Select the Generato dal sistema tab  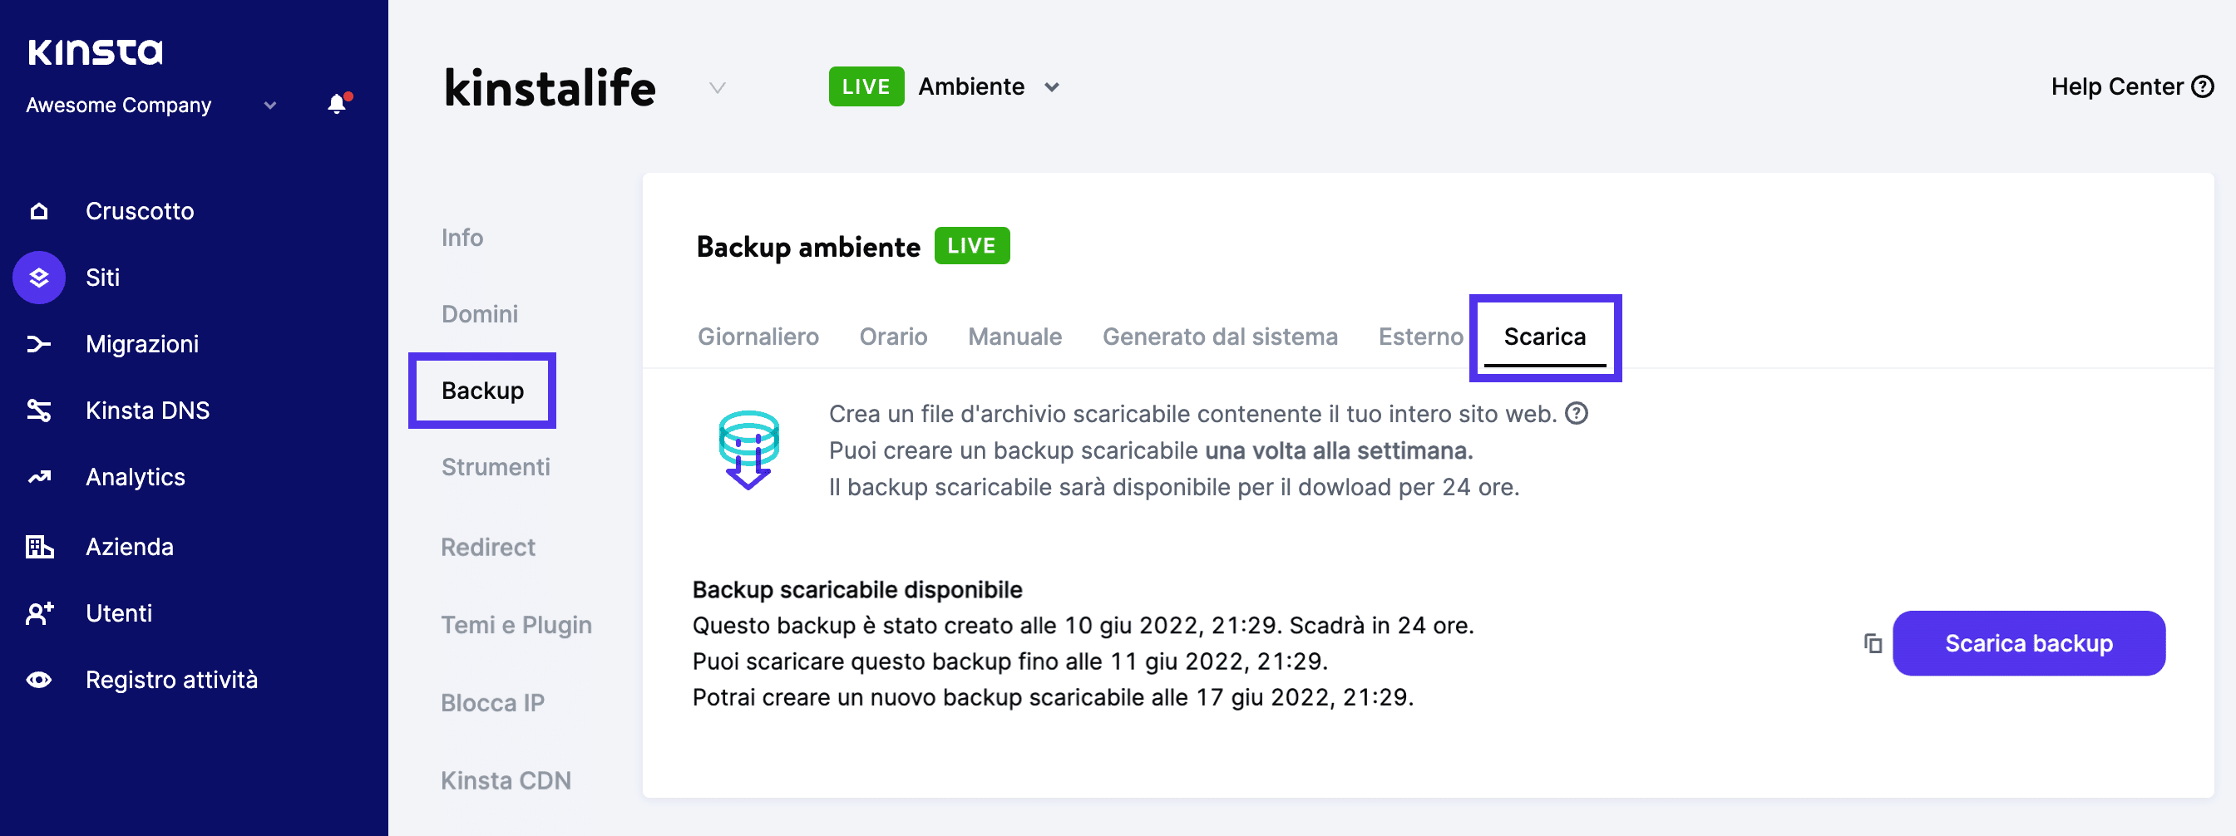1220,337
